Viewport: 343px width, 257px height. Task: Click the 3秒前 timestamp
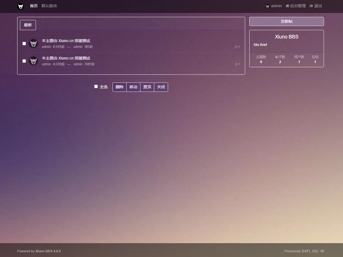point(88,47)
